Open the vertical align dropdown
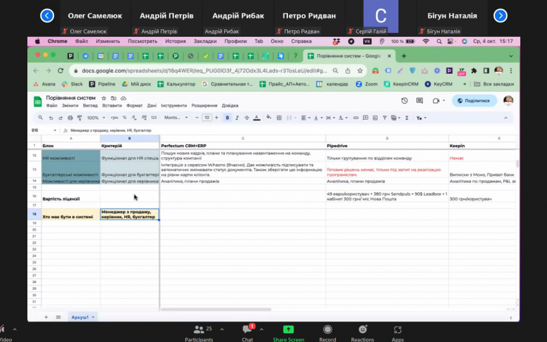This screenshot has width=547, height=342. [x=318, y=118]
